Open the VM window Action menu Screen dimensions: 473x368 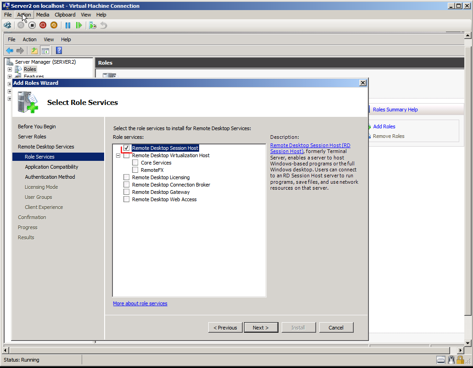[24, 15]
